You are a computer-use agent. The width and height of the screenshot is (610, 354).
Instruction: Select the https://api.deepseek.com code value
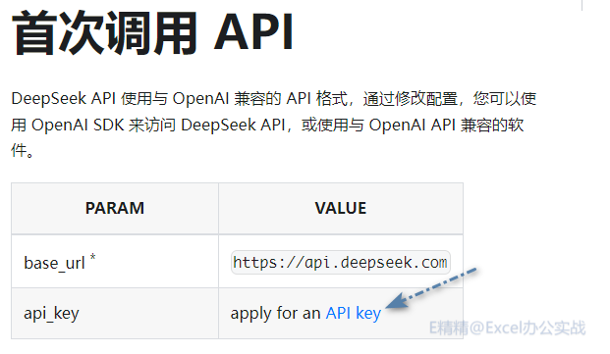tap(341, 263)
